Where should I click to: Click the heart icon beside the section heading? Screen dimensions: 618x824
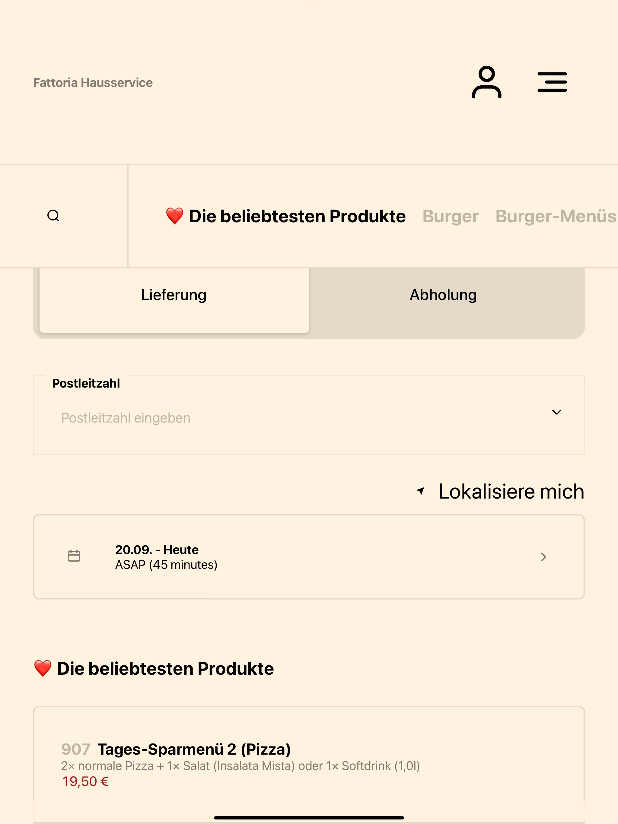(x=43, y=668)
